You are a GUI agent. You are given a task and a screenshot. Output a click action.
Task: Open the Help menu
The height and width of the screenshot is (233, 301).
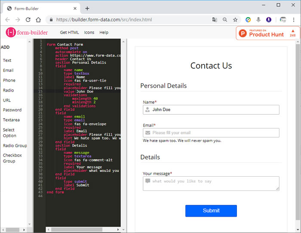(x=104, y=33)
